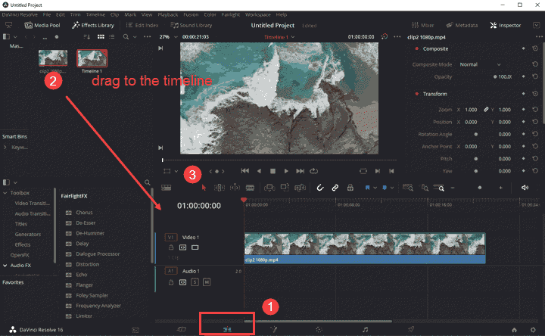Adjust the timeline zoom slider
This screenshot has height=336, width=545.
(480, 188)
